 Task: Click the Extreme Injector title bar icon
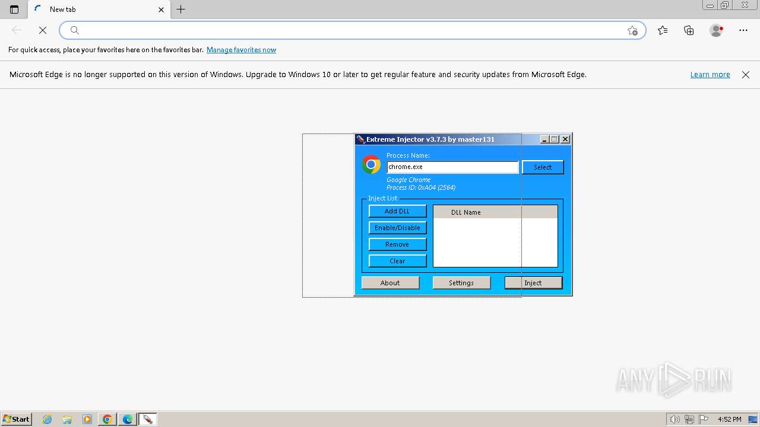(360, 139)
